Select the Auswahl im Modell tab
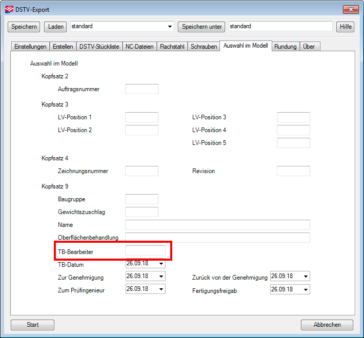 click(x=246, y=46)
